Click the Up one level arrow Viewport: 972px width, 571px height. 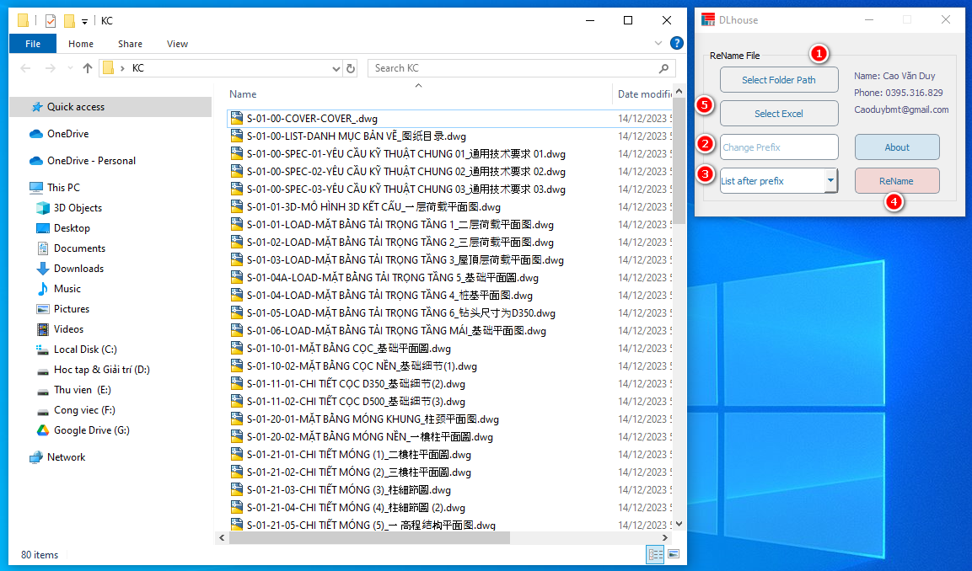[x=88, y=68]
